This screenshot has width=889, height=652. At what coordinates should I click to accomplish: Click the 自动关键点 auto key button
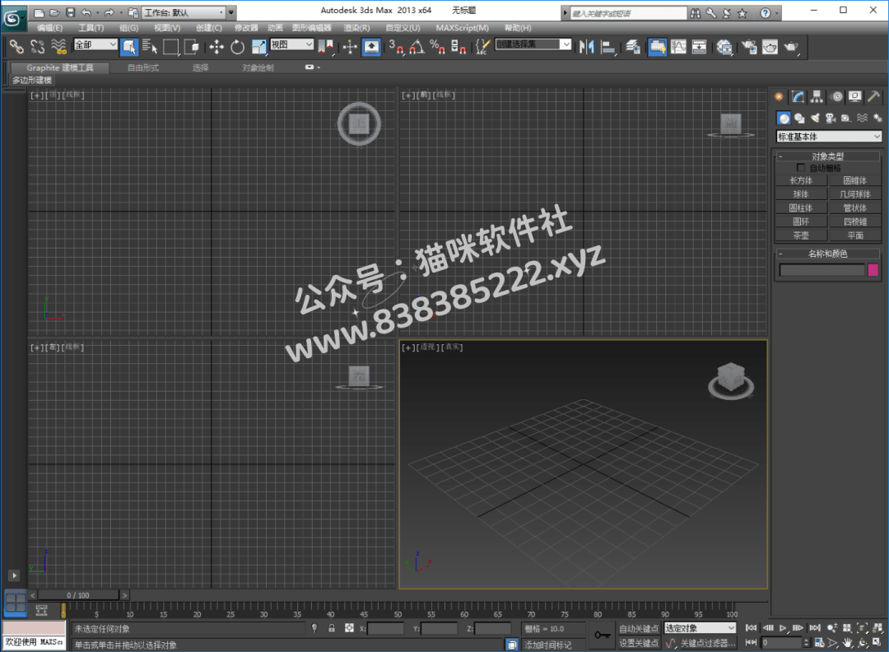[x=639, y=628]
